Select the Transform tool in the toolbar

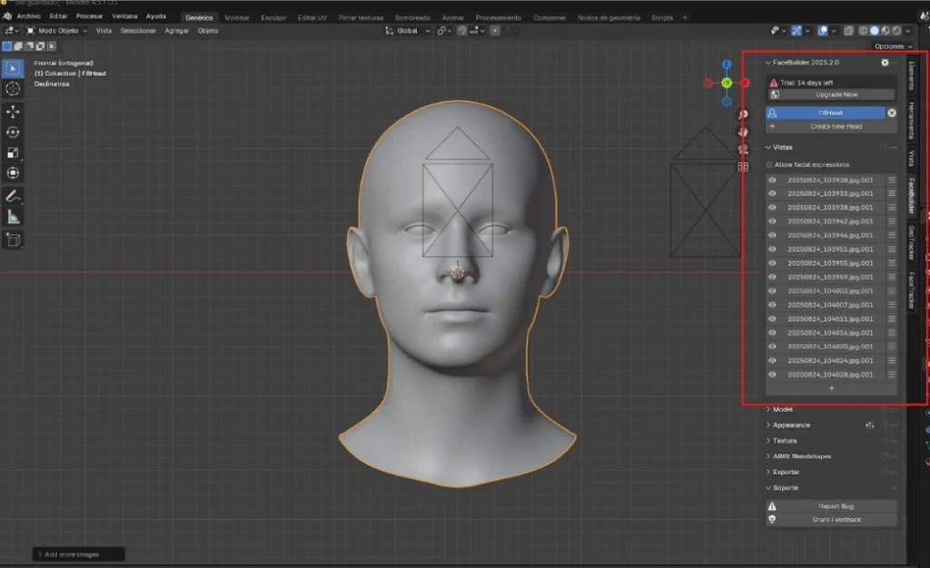[x=13, y=172]
